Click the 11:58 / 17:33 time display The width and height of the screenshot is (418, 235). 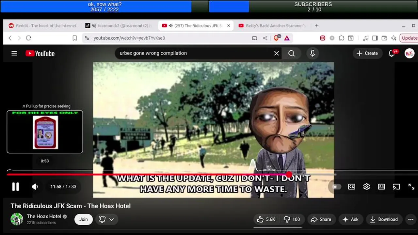(63, 187)
